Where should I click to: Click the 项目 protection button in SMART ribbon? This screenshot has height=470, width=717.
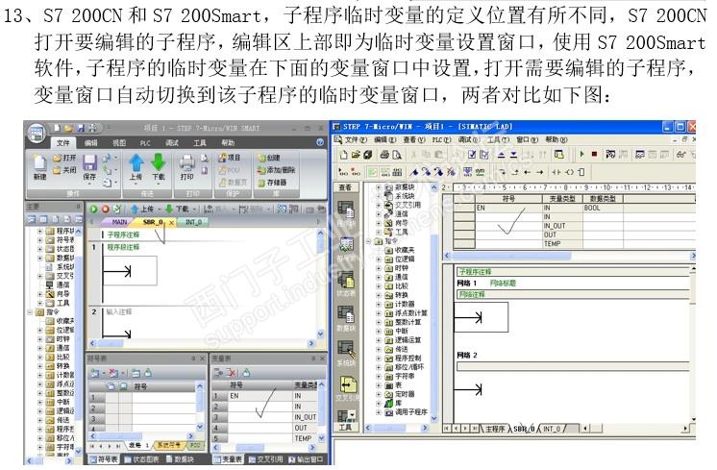pos(230,158)
